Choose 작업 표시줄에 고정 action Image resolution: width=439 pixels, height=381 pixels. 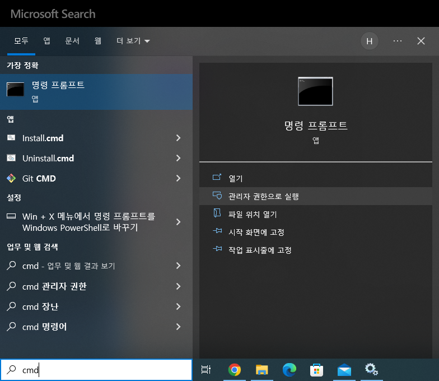pos(316,250)
